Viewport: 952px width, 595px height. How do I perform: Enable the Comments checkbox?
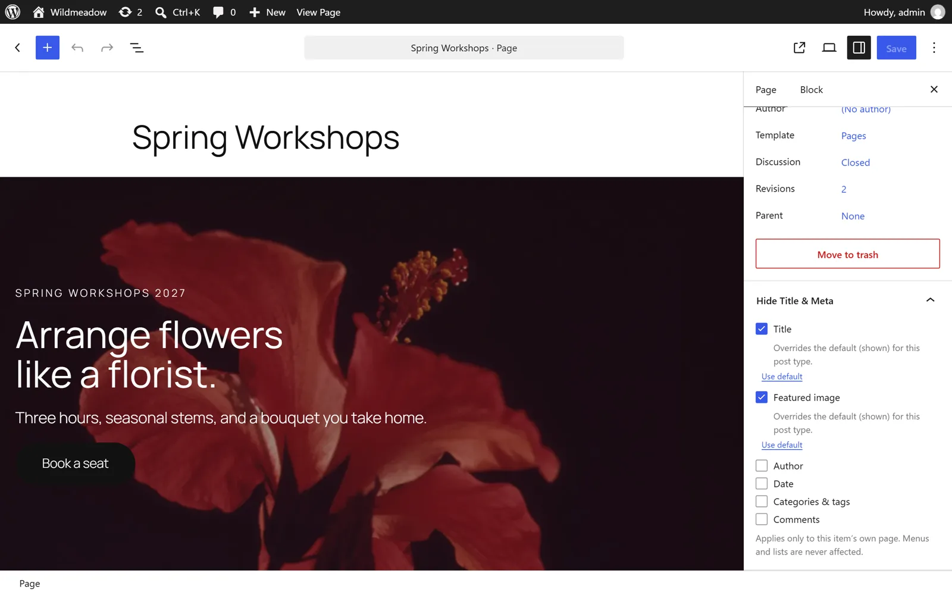point(762,519)
